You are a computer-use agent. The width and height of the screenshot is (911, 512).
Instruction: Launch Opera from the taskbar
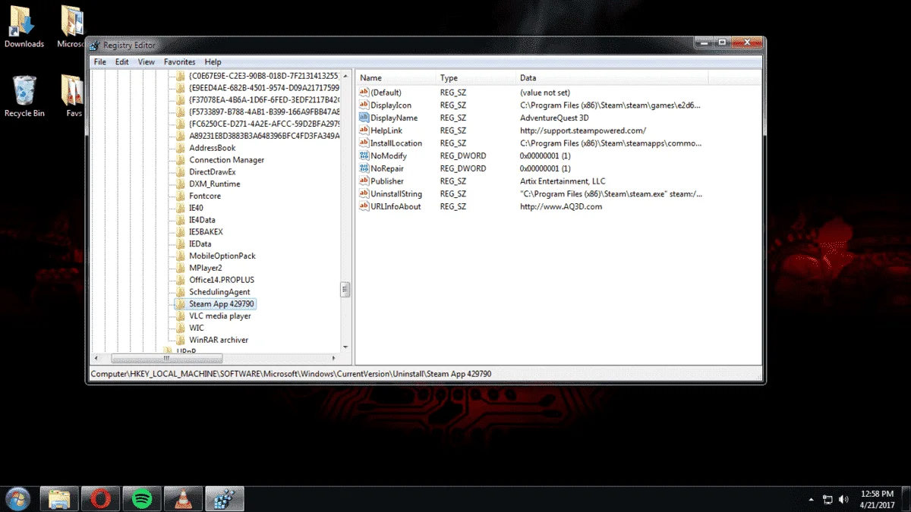click(100, 498)
